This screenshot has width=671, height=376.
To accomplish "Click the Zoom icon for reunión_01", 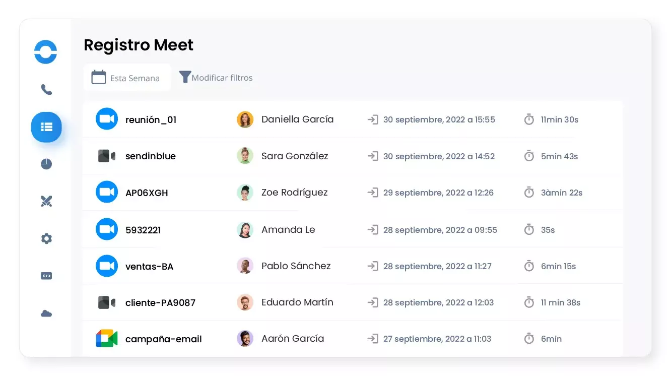I will pyautogui.click(x=107, y=119).
